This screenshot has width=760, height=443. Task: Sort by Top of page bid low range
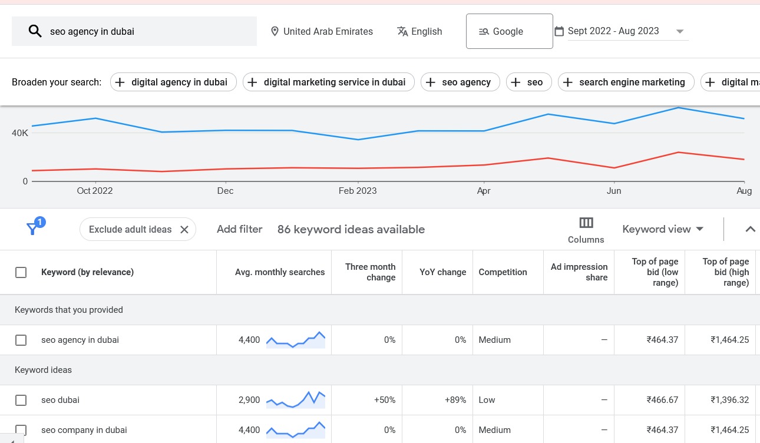point(655,272)
